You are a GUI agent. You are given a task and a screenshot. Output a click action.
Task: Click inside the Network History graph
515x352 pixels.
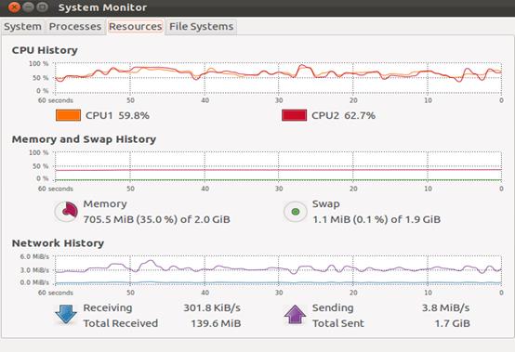[278, 270]
